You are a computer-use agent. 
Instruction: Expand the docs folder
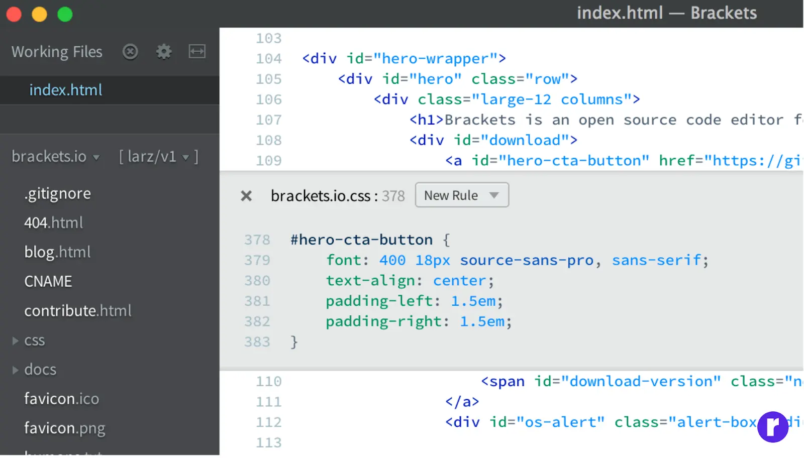pos(16,370)
